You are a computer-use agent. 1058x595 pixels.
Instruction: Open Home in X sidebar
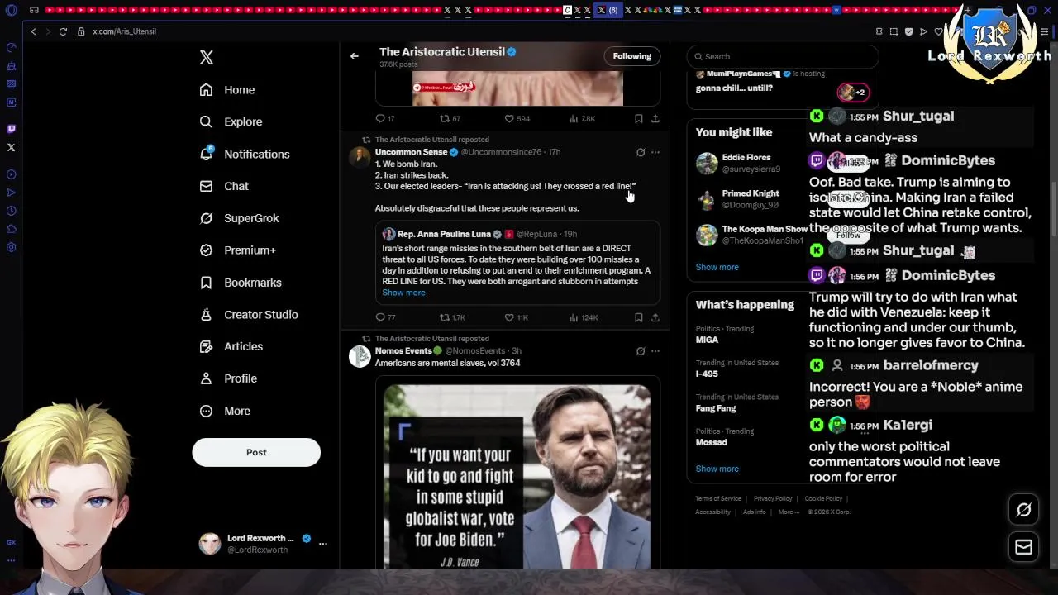227,89
